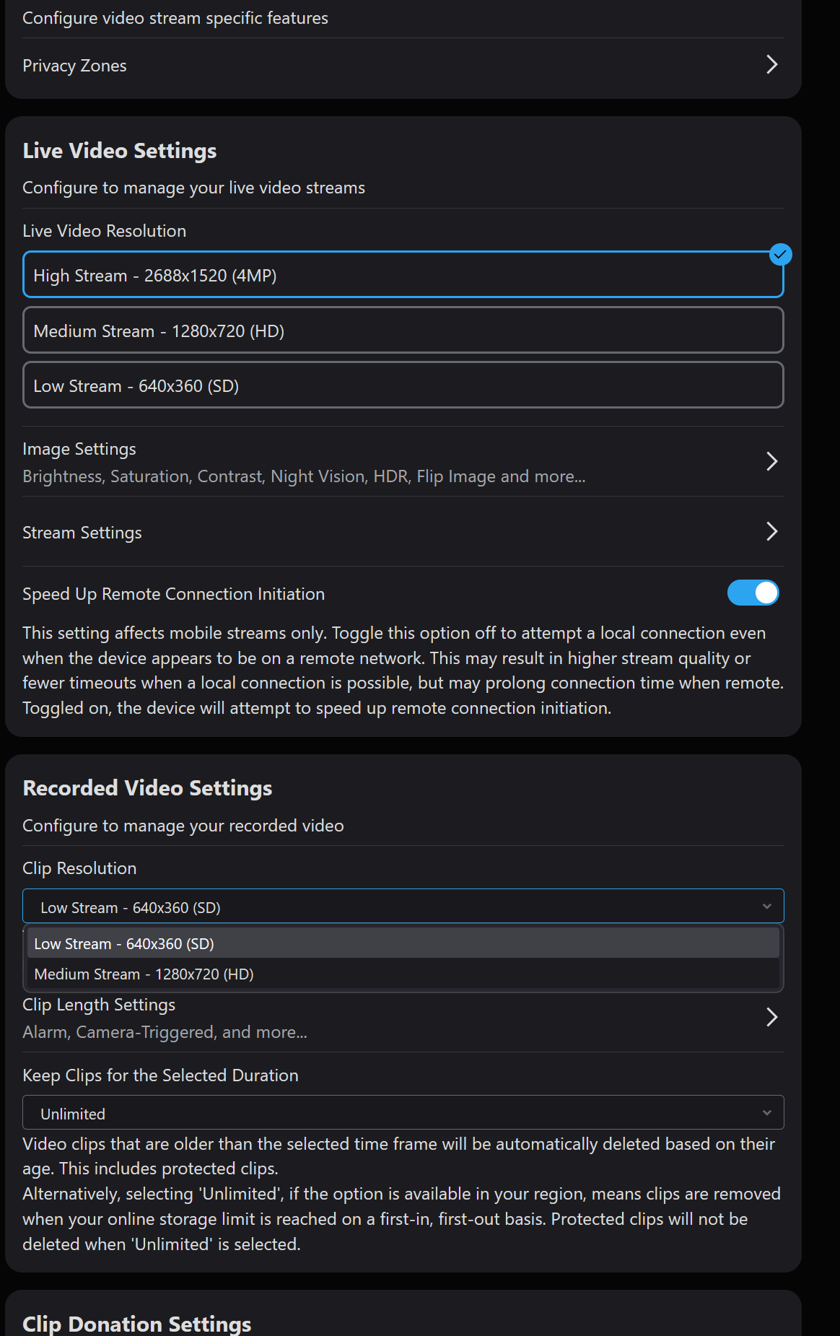Open Clip Length Settings label

pos(99,1005)
